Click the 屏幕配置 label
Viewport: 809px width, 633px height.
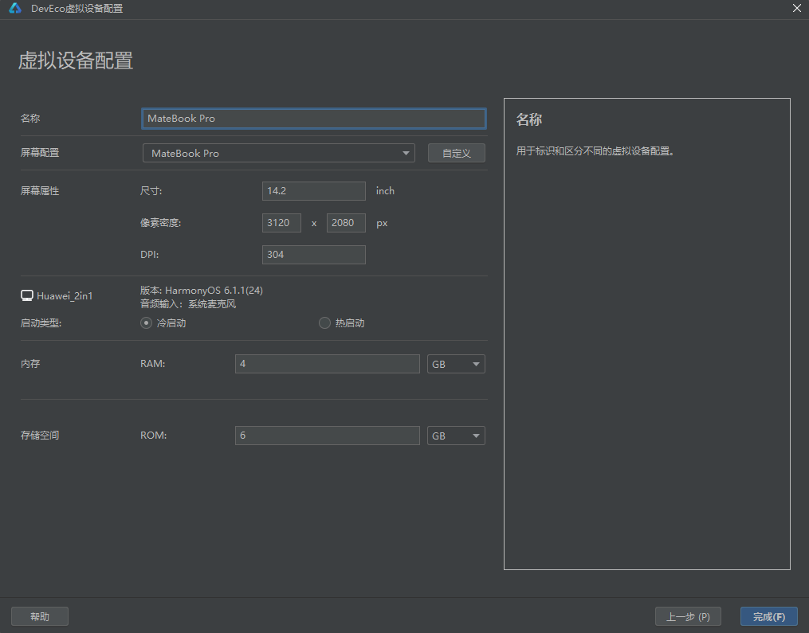(40, 153)
